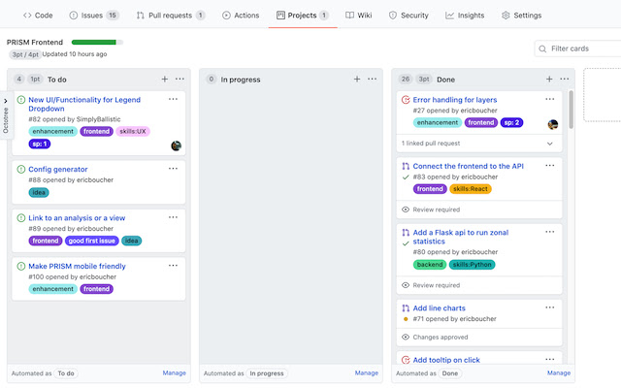Click eye icon beside Changes approved
Screen dimensions: 621x388
point(406,337)
